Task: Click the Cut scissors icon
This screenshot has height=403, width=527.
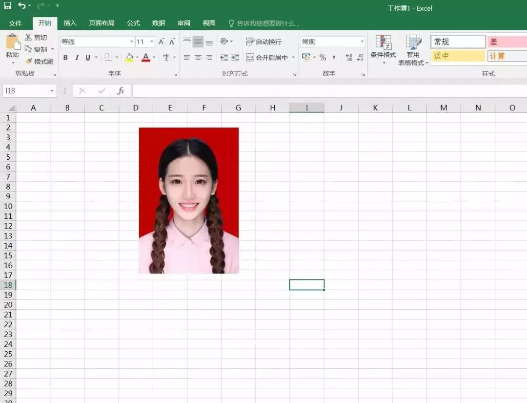Action: [29, 38]
